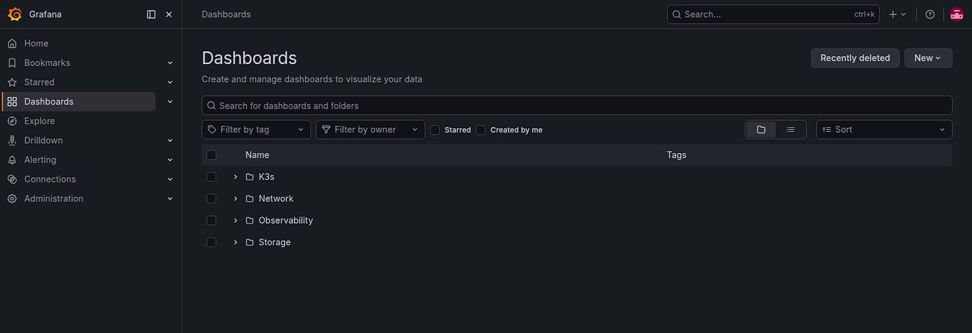Open the Storage folder name link
972x333 pixels.
(274, 242)
